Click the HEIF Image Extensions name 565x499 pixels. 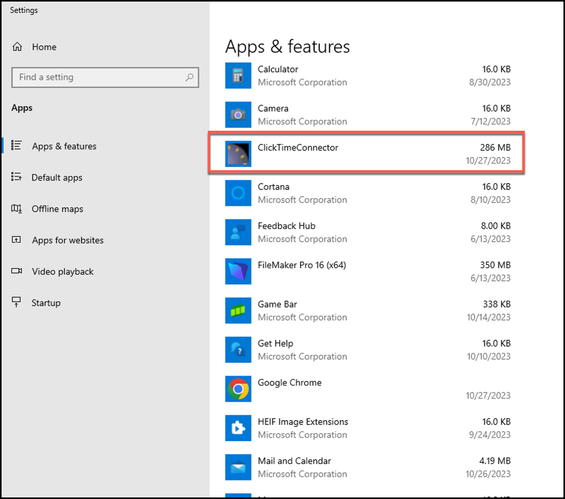pos(303,422)
